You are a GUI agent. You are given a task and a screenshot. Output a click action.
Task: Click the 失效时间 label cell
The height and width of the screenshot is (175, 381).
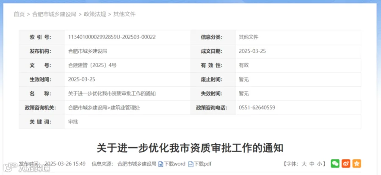(x=213, y=93)
